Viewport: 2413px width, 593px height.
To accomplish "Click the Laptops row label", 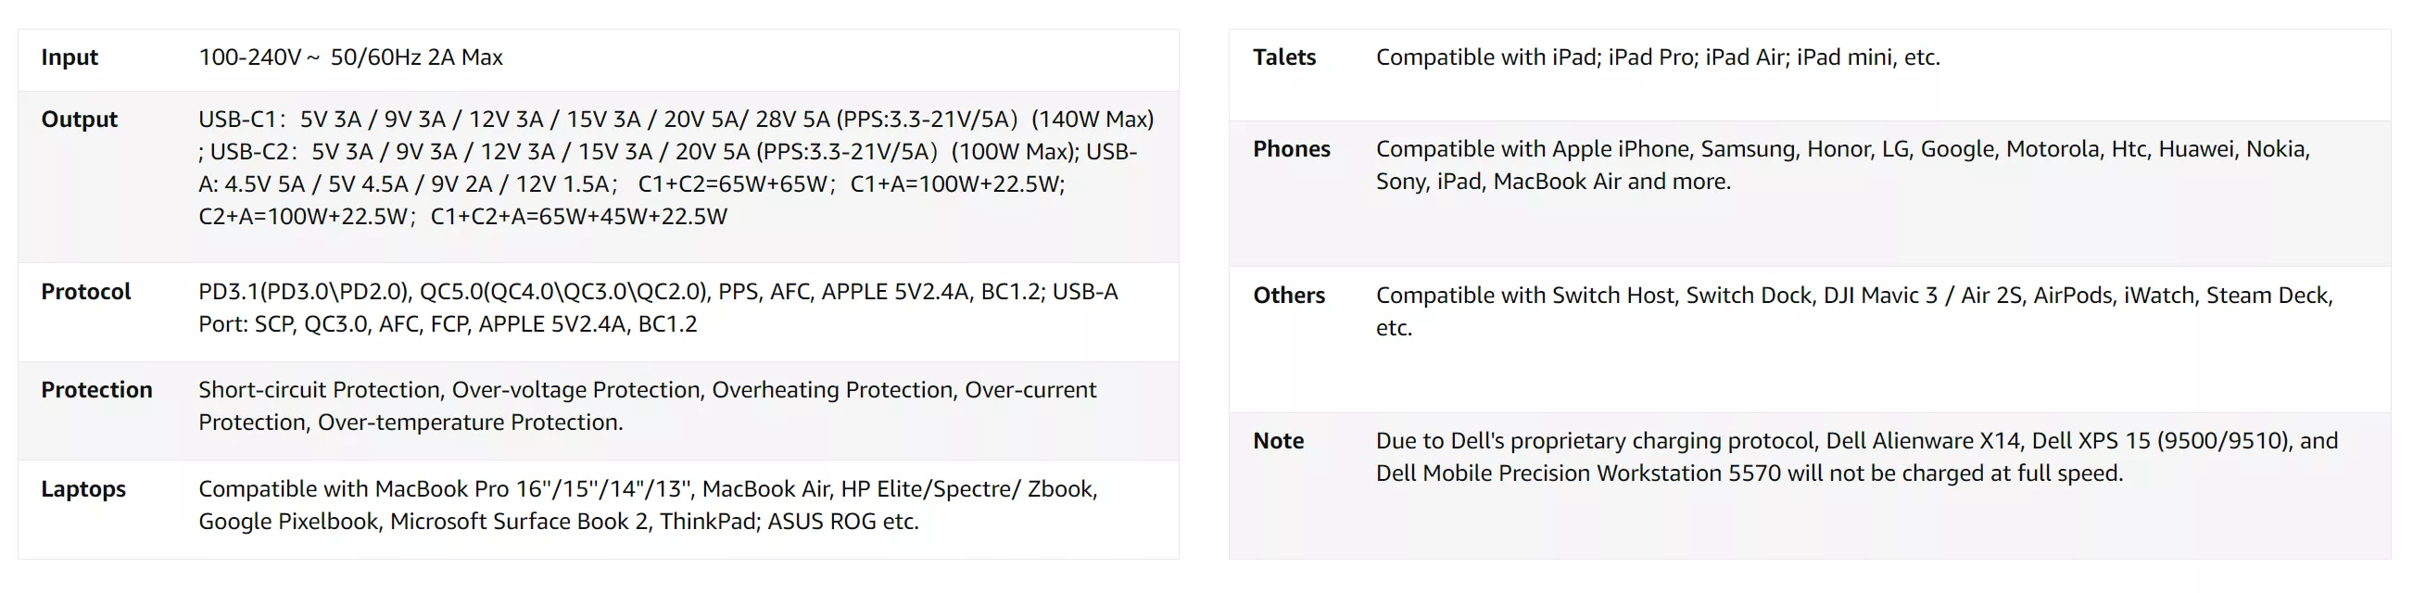I will [83, 489].
